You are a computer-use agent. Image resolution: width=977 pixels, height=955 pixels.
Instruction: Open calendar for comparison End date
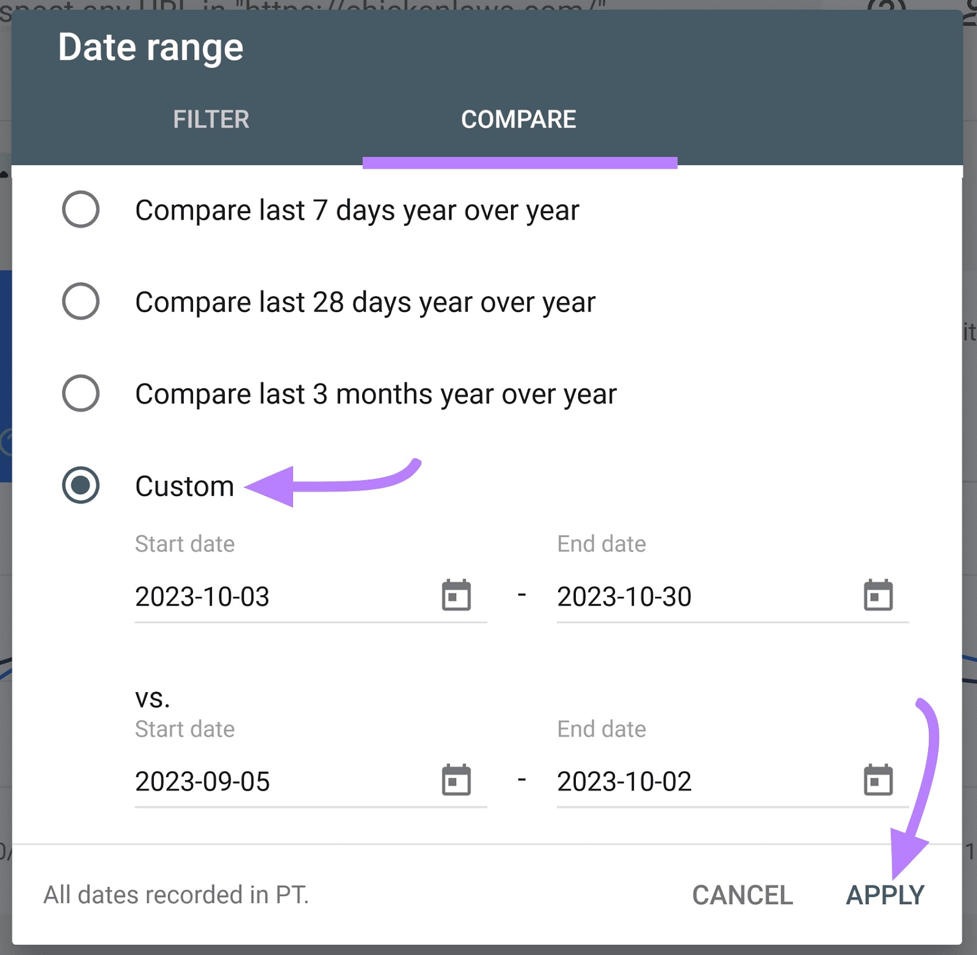pyautogui.click(x=878, y=780)
